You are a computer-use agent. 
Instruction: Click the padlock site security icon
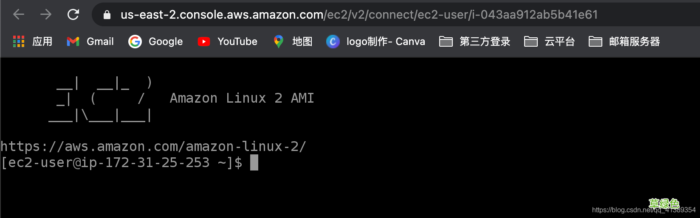pyautogui.click(x=107, y=15)
